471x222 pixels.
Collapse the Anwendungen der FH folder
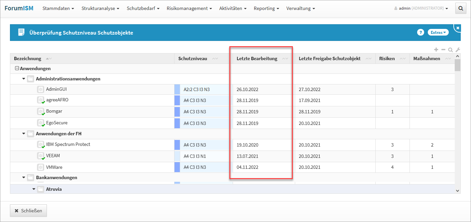[x=24, y=134]
